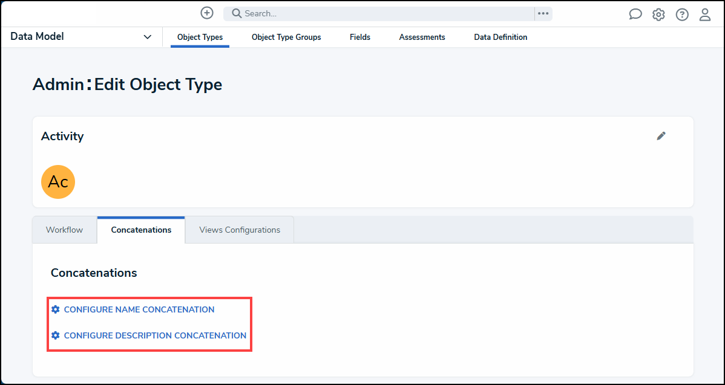
Task: Click the orange Ac avatar circle
Action: pos(57,181)
